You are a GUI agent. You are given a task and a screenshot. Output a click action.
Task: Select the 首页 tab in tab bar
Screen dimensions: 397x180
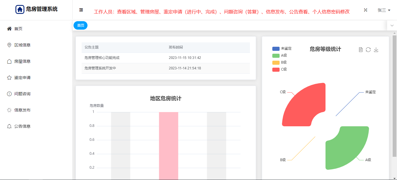pos(81,26)
